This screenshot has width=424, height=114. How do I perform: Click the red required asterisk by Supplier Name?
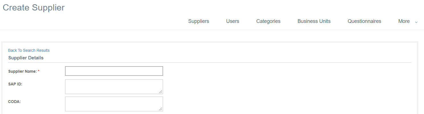click(38, 71)
